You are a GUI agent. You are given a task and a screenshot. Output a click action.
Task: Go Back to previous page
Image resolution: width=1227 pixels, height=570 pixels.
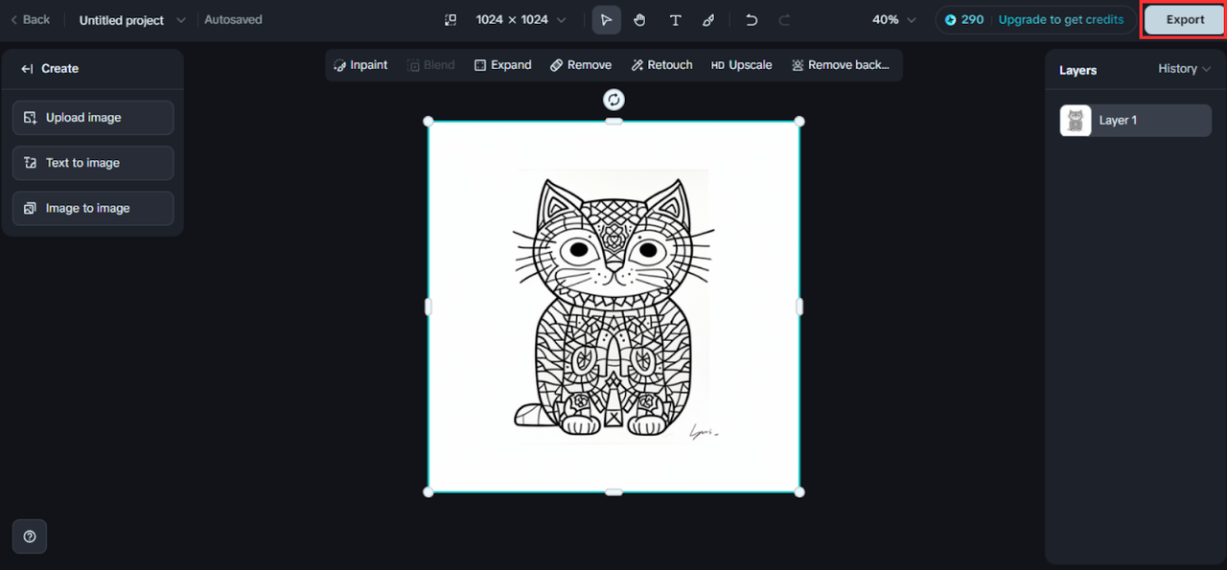pos(30,20)
